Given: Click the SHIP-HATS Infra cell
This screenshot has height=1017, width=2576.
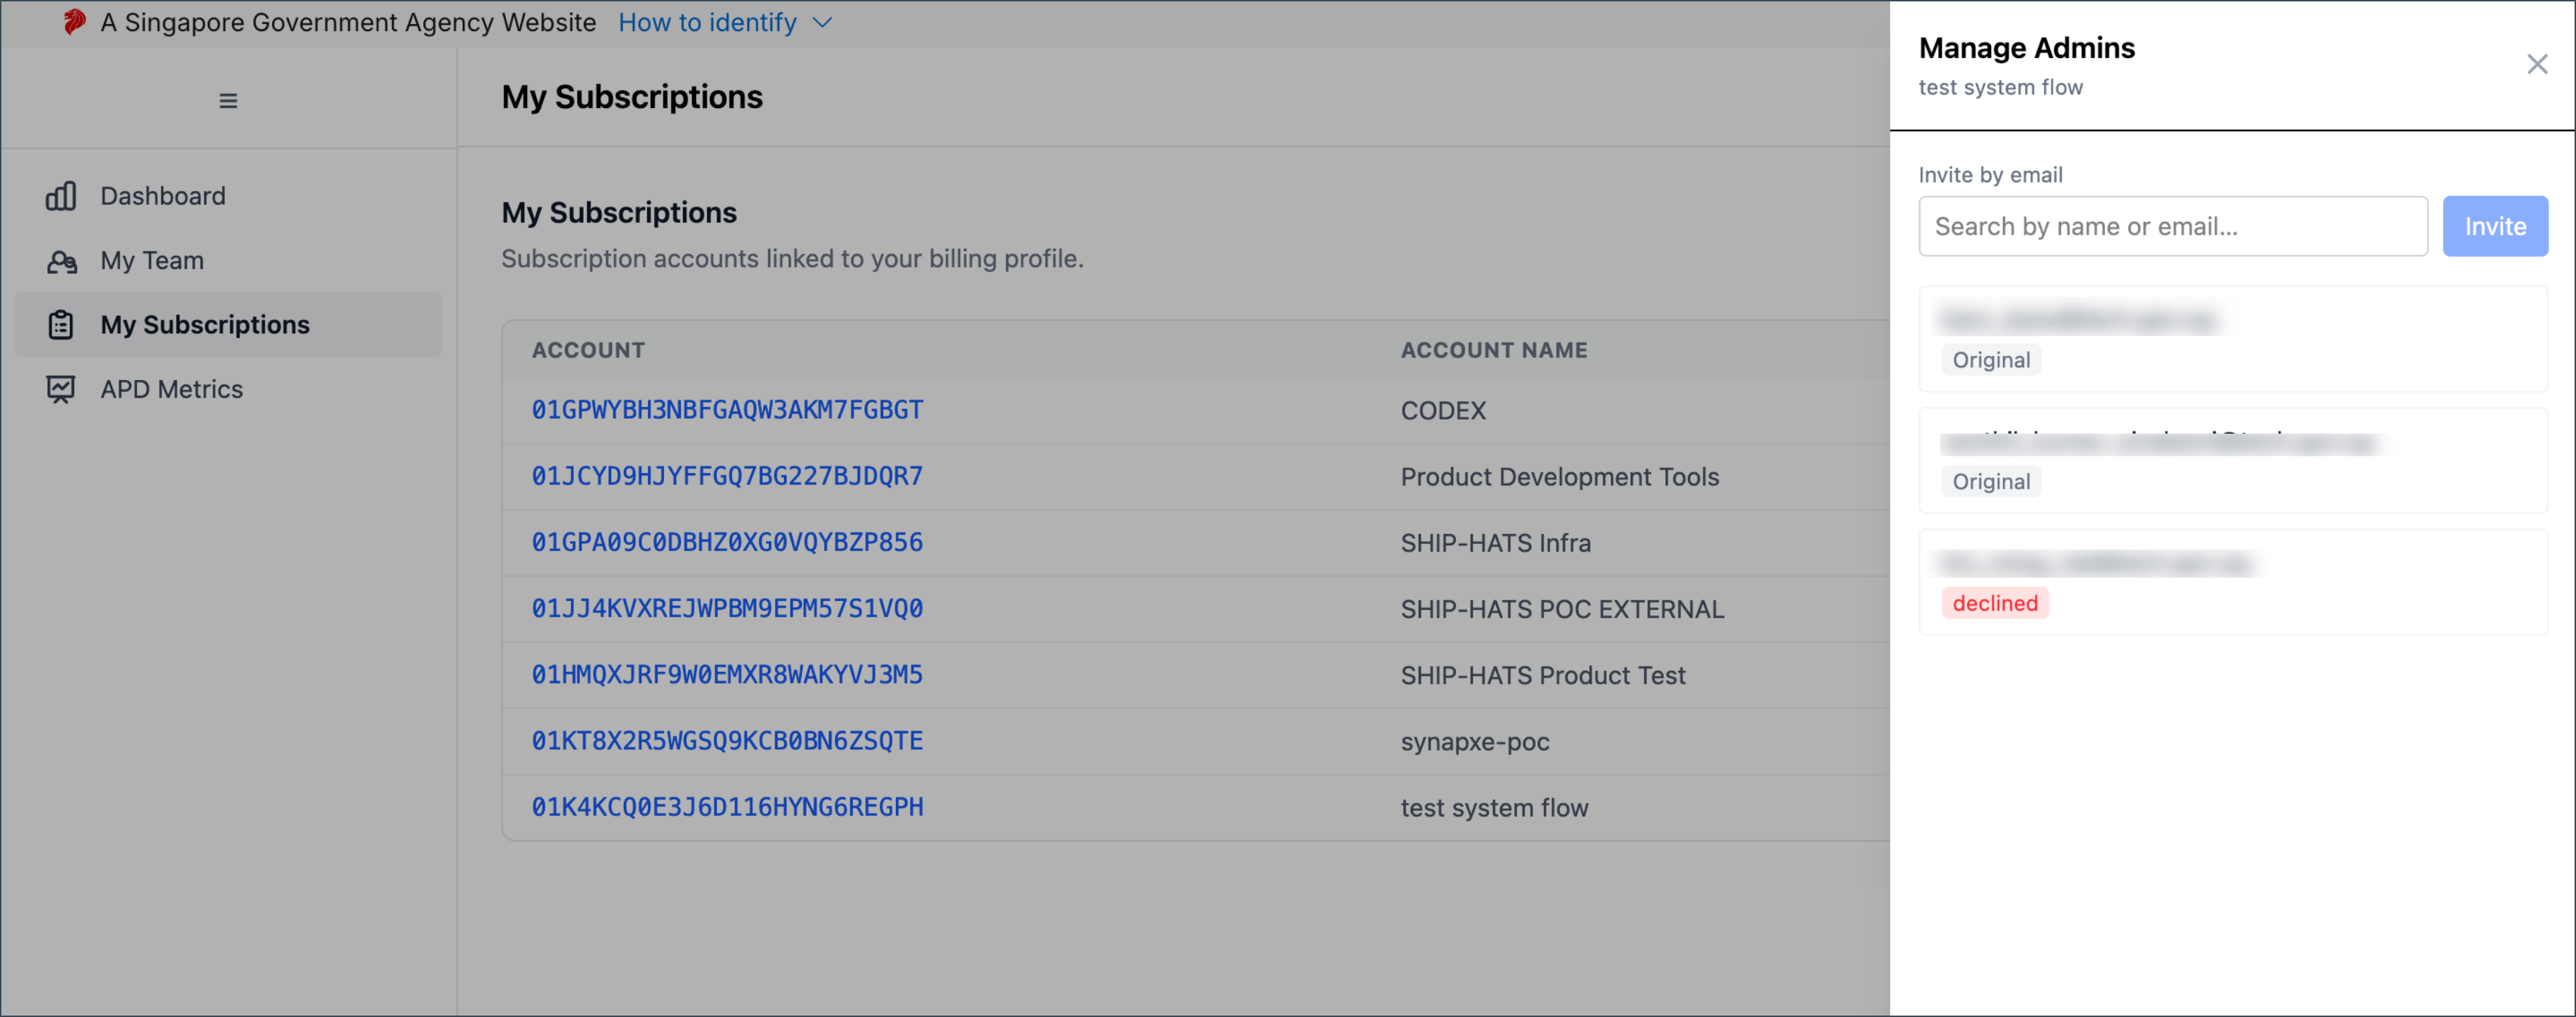Looking at the screenshot, I should pos(1495,543).
